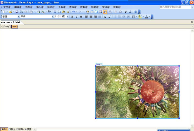The image size is (194, 131).
Task: Create a new page with New icon
Action: coord(4,12)
